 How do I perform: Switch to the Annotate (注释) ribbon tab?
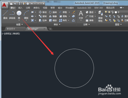(x=28, y=8)
